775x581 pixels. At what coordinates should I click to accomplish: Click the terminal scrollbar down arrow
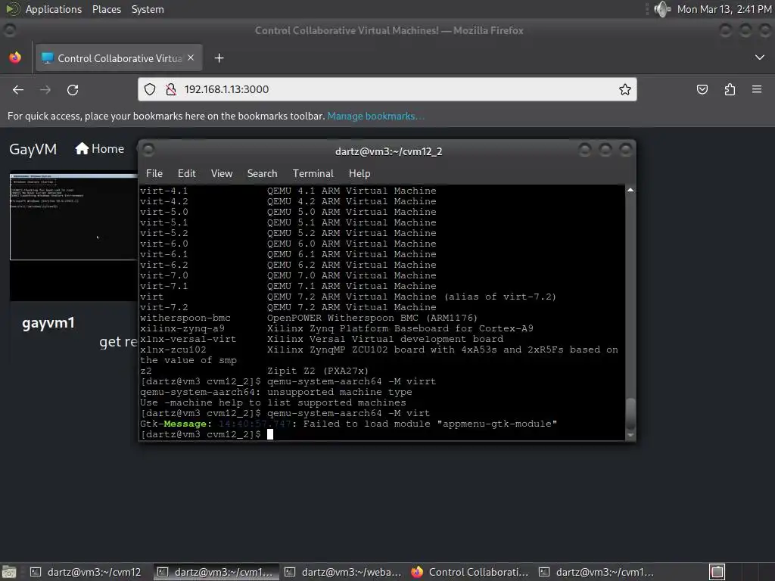[x=630, y=435]
